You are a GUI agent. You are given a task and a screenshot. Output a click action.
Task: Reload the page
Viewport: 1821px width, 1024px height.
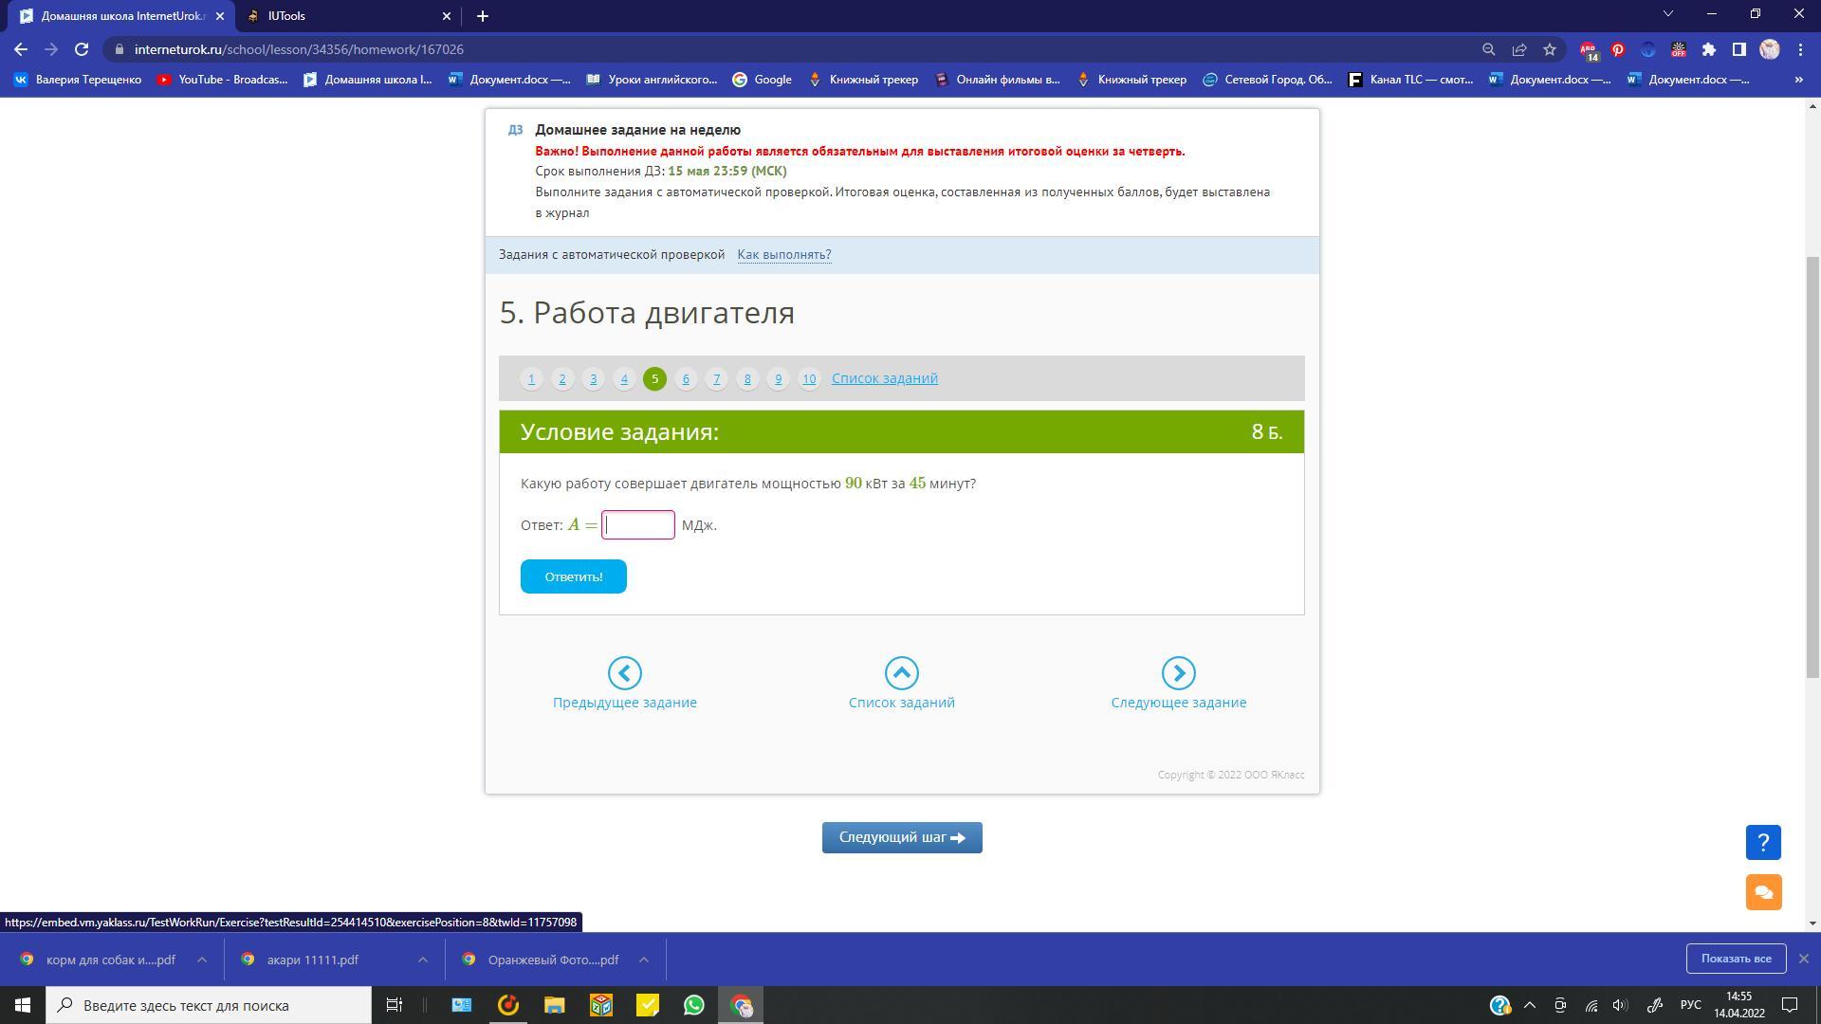[x=82, y=49]
